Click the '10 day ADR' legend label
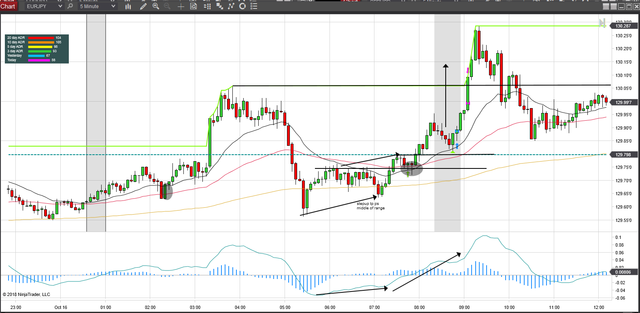This screenshot has height=313, width=640. pyautogui.click(x=16, y=43)
